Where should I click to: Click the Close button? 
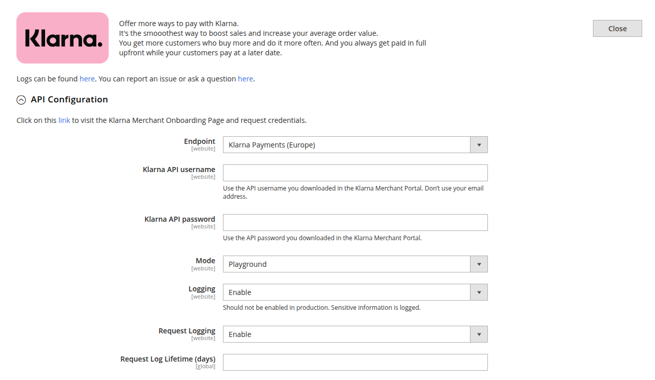tap(617, 29)
